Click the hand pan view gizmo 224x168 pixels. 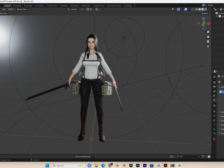[x=208, y=37]
